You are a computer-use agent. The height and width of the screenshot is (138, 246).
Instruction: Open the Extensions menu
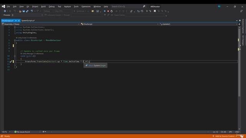(86, 7)
